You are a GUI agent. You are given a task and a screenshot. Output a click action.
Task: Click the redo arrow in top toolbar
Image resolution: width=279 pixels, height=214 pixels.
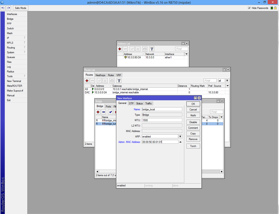9,8
